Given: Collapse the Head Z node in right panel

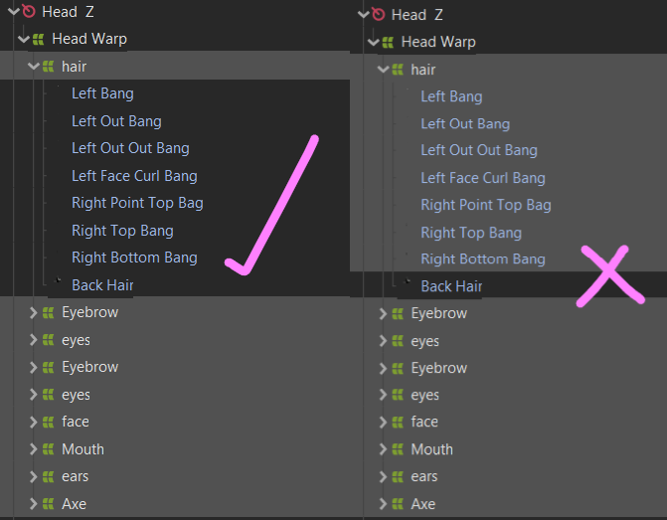Looking at the screenshot, I should pos(363,14).
